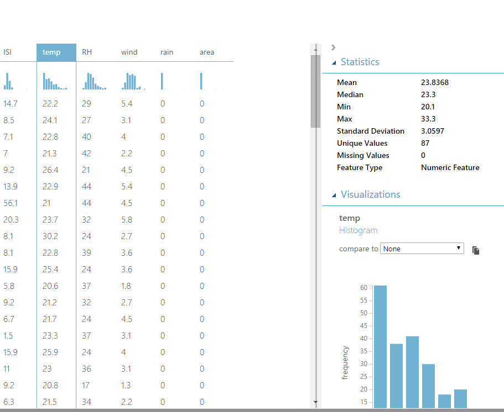504x412 pixels.
Task: Click temp cell value 26.4
Action: click(x=50, y=170)
